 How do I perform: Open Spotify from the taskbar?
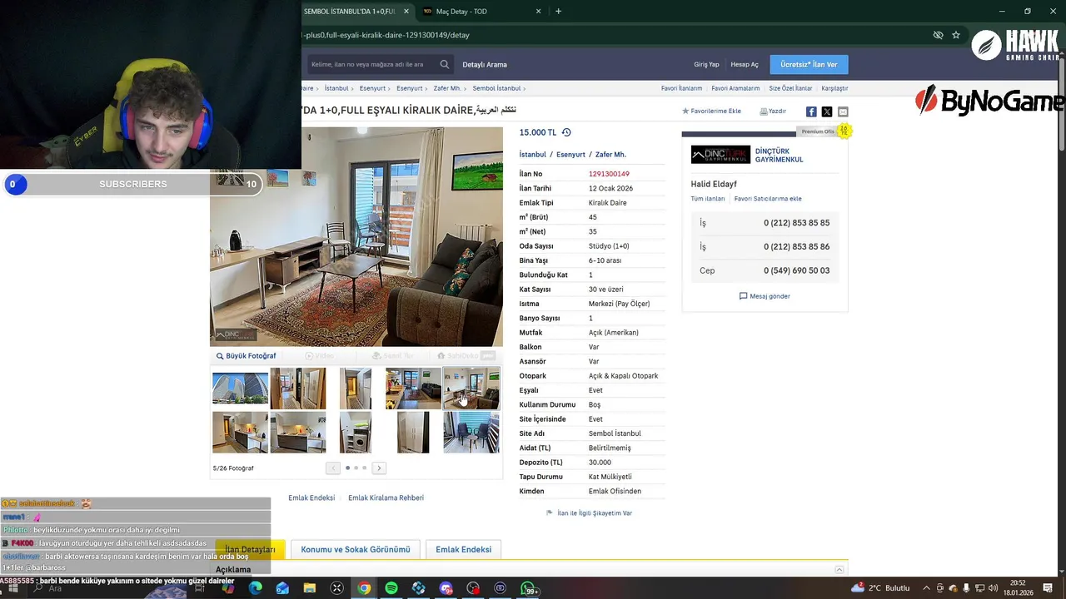pos(391,588)
